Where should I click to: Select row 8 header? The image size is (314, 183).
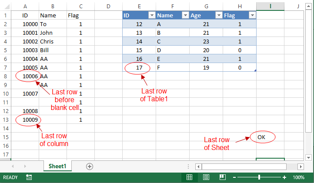pos(5,76)
